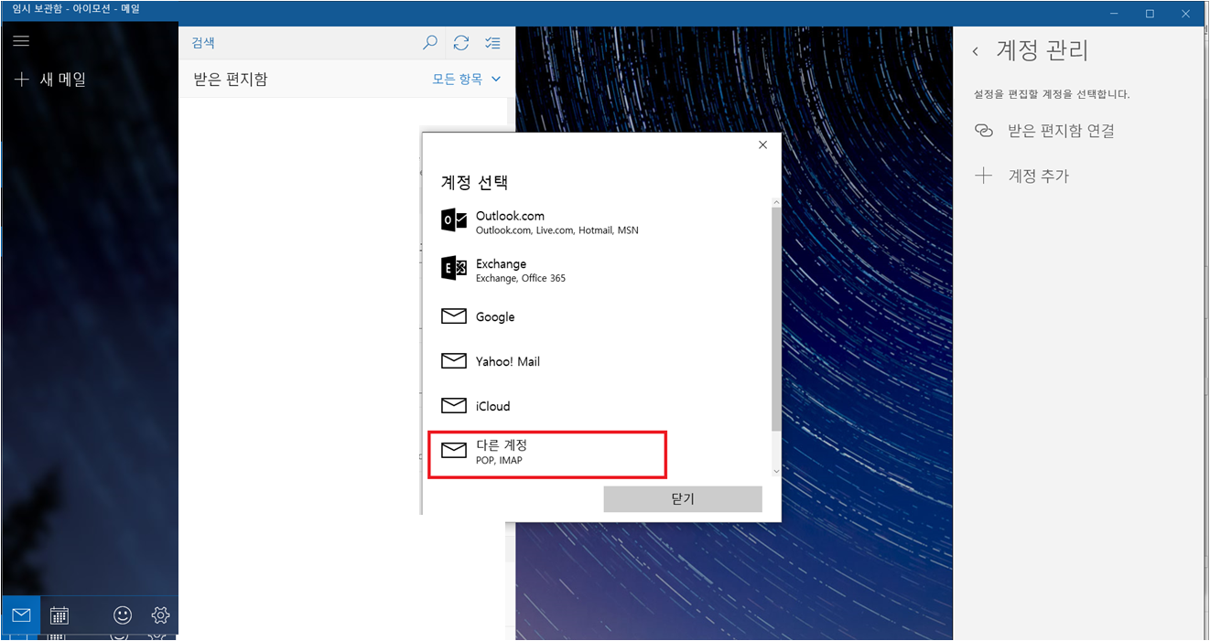Go back from 계정 관리 panel
This screenshot has height=641, width=1210.
[976, 51]
